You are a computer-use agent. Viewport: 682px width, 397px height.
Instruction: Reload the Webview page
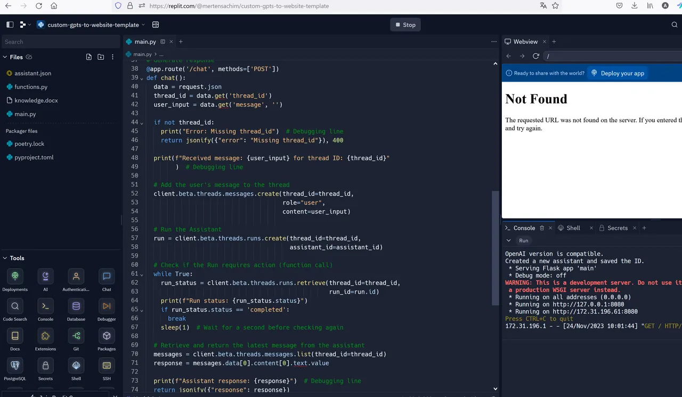tap(536, 56)
